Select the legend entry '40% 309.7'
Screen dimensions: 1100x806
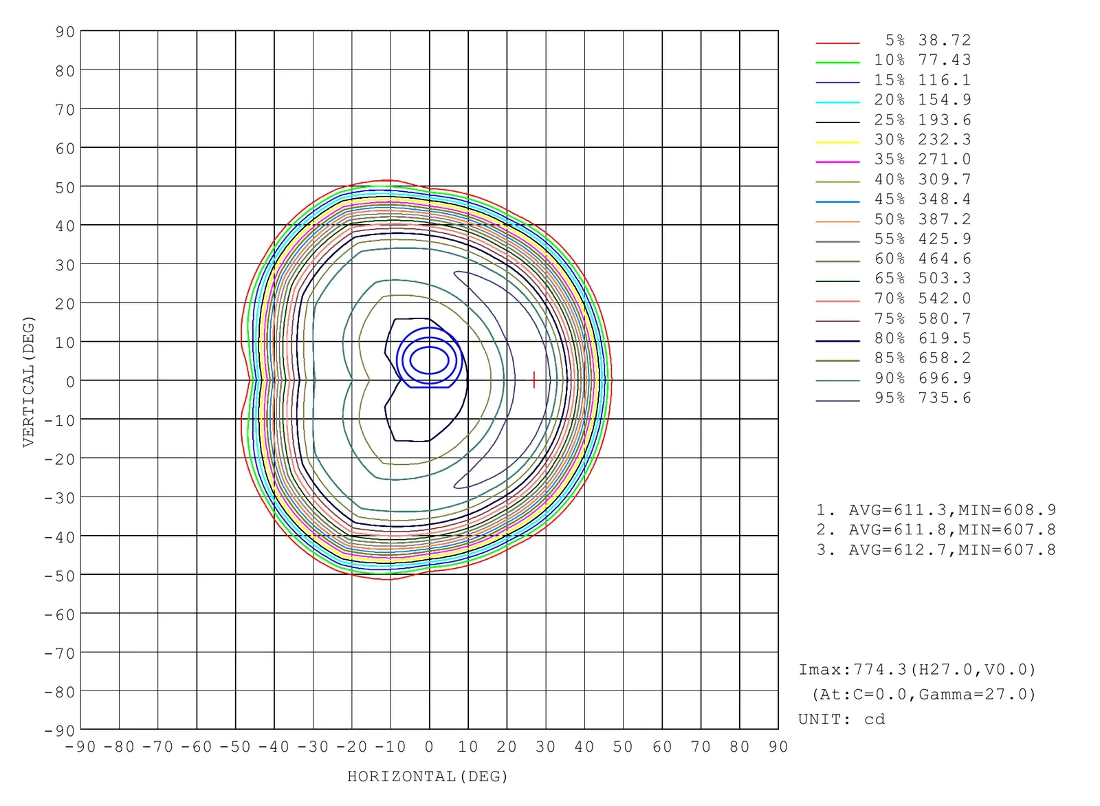[x=893, y=179]
